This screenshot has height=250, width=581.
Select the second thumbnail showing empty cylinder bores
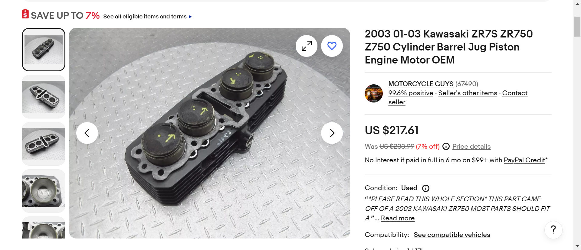point(44,97)
